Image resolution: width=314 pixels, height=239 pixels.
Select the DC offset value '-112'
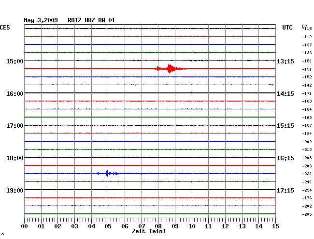click(307, 37)
